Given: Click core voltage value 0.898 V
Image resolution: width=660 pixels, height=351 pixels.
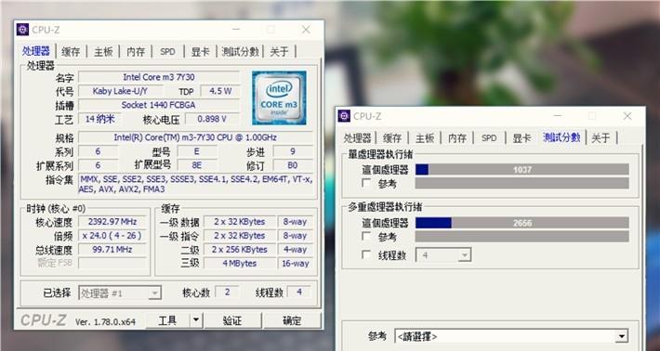Looking at the screenshot, I should pos(212,119).
